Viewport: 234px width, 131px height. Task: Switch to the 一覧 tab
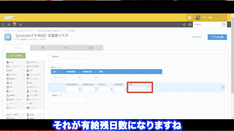[x=42, y=48]
